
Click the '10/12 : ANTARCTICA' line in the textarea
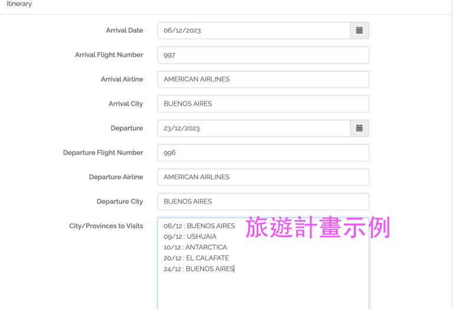tap(195, 247)
